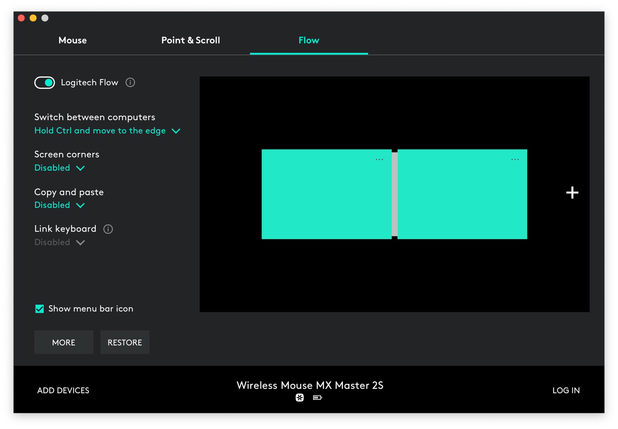Uncheck Show menu bar icon checkbox
Viewport: 618px width, 429px height.
40,309
